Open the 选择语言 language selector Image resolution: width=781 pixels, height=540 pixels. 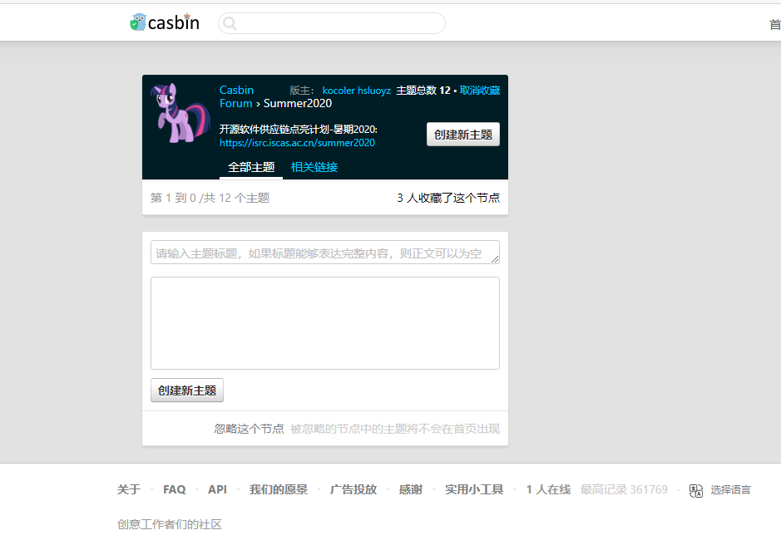[730, 489]
